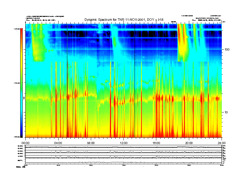This screenshot has width=239, height=184.
Task: Click the 08:00 time axis label
Action: click(91, 143)
